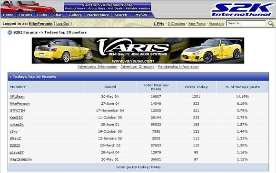Open the MyS2K menu
This screenshot has height=173, width=276.
click(141, 15)
